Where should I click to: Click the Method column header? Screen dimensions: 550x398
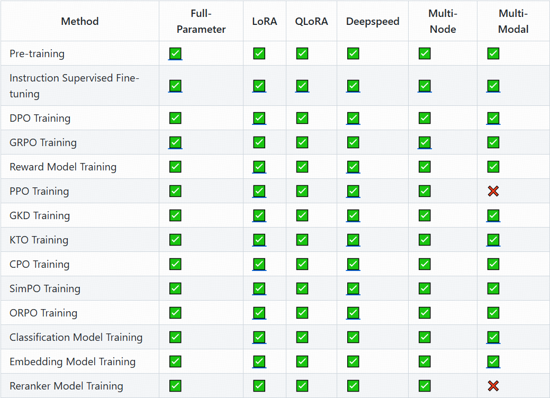79,21
